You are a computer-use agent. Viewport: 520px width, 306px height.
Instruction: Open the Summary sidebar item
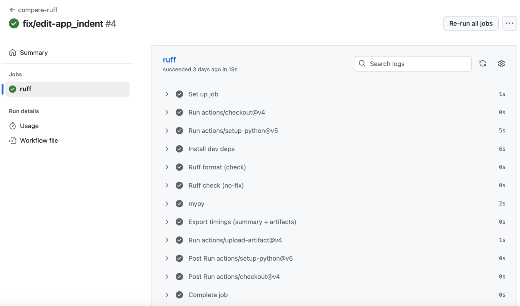point(34,53)
